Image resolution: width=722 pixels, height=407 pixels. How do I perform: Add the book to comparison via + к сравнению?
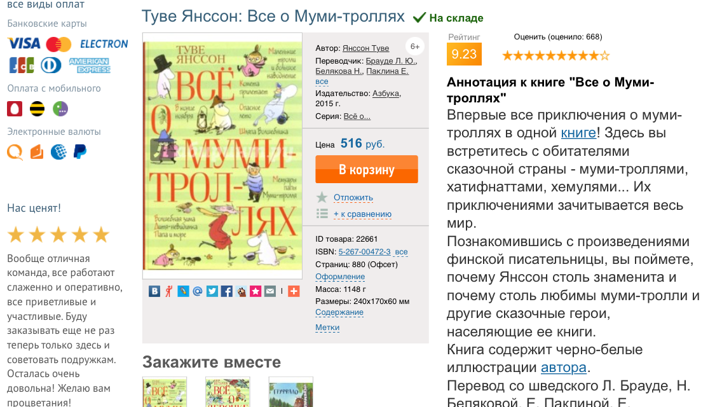[x=362, y=214]
